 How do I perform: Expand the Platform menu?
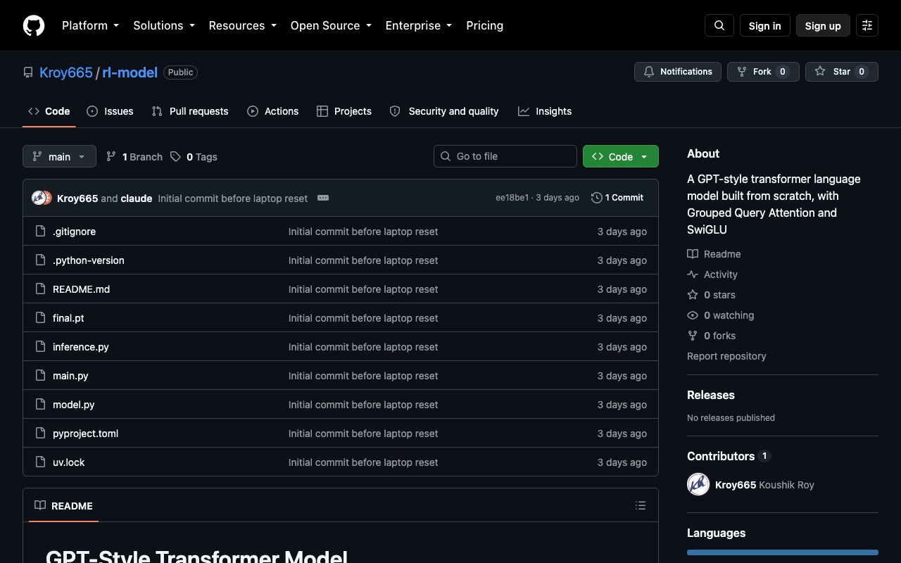91,25
